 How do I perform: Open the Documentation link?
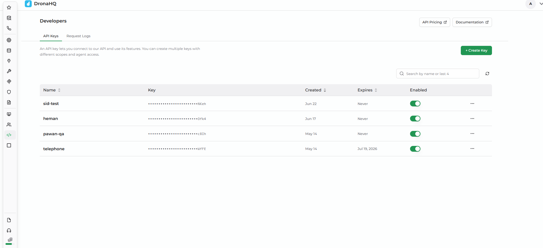coord(472,22)
